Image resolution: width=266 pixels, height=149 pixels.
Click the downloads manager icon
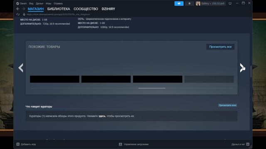pos(121,144)
